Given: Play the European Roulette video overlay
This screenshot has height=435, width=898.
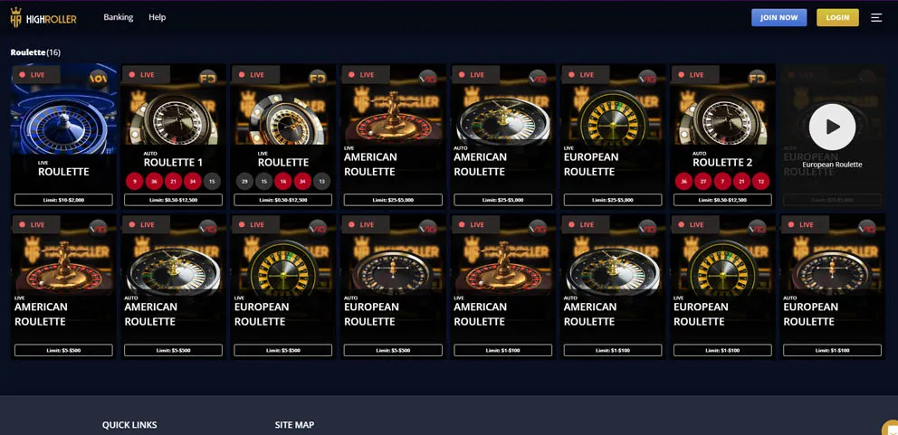Looking at the screenshot, I should [x=832, y=128].
